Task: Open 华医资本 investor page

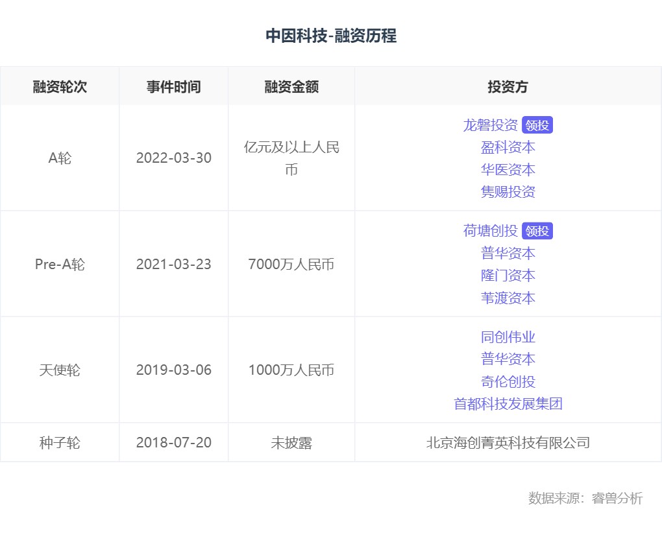Action: [508, 170]
